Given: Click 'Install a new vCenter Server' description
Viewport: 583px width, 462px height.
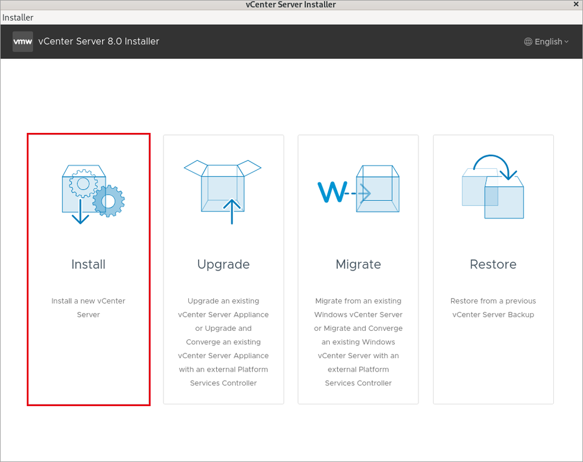Looking at the screenshot, I should coord(89,308).
